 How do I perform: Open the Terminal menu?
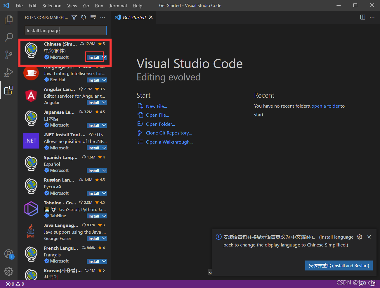(x=118, y=6)
